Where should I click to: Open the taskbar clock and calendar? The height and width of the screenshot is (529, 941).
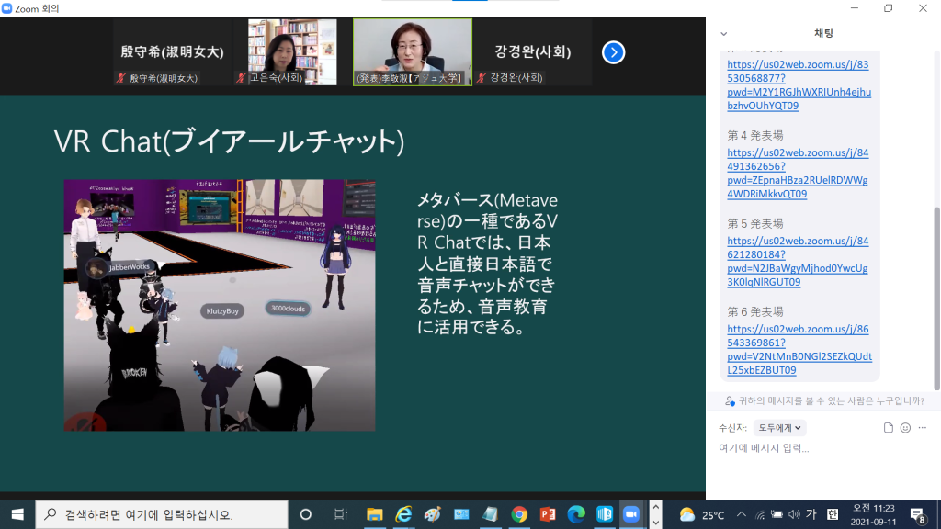pos(873,514)
